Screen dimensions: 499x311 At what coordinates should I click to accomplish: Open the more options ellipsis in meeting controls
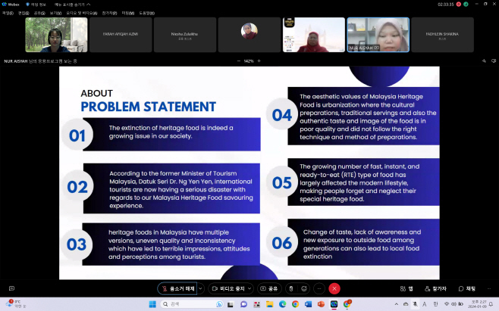[x=319, y=288]
